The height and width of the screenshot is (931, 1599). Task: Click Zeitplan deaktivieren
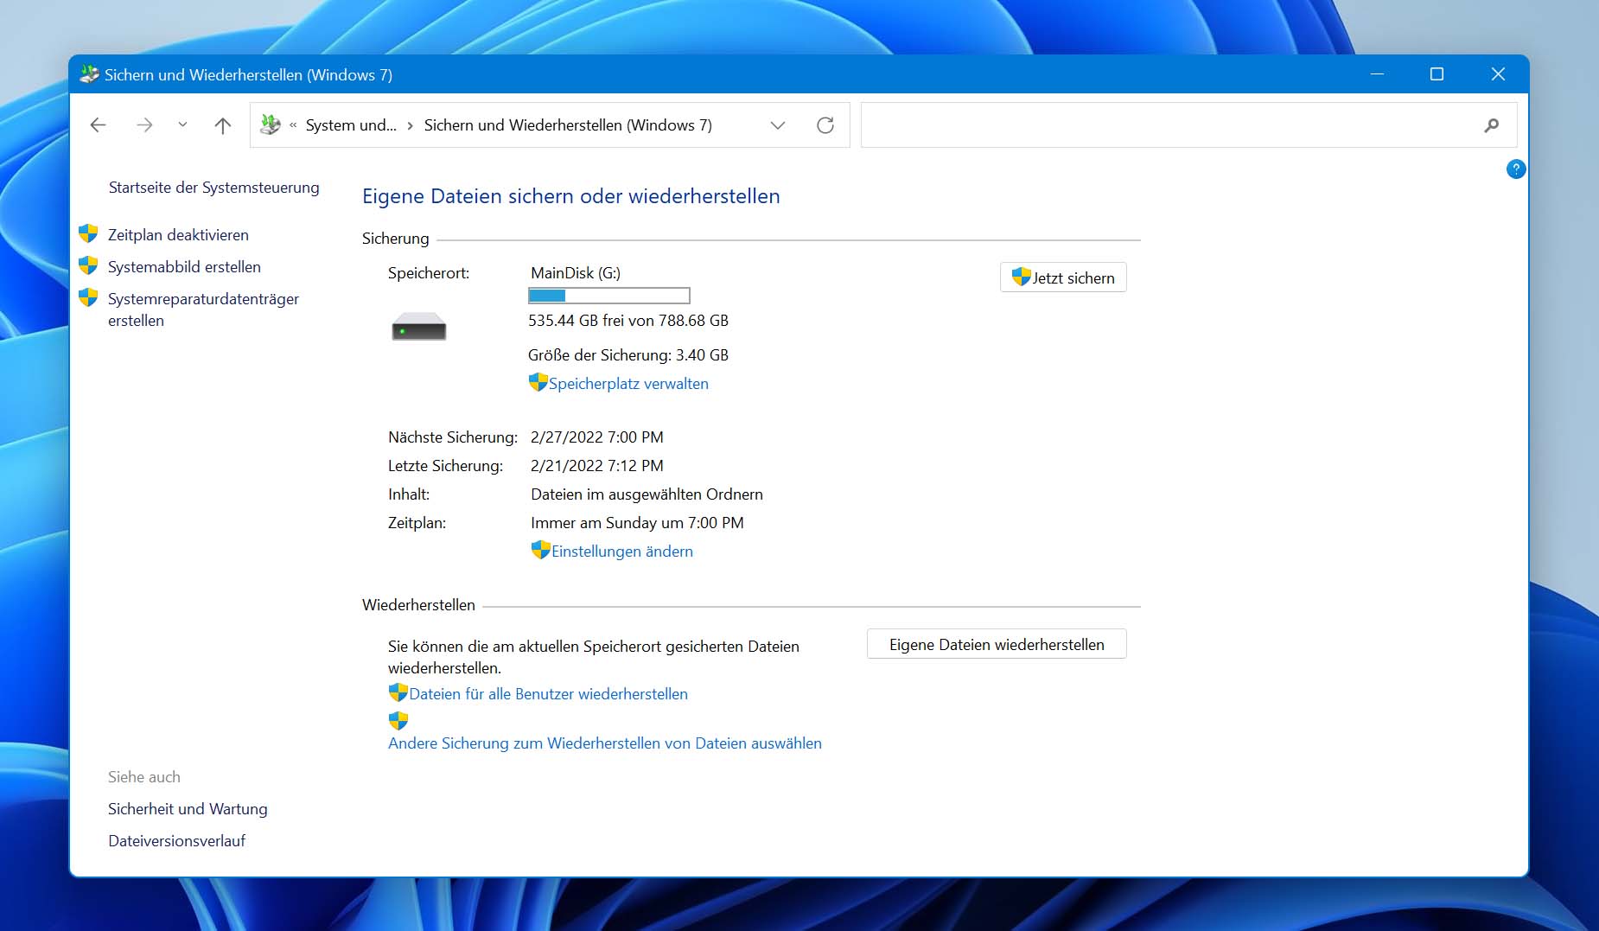click(x=178, y=235)
